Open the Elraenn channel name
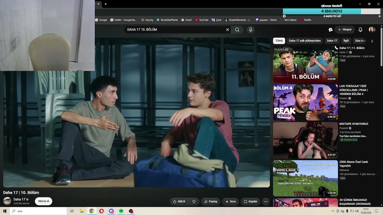The width and height of the screenshot is (383, 215). click(x=344, y=98)
